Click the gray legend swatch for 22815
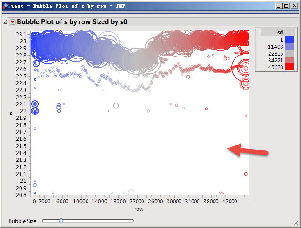Screen dimensions: 301x228 coord(289,53)
